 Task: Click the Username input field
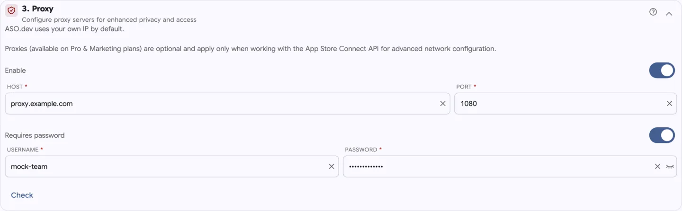[171, 167]
